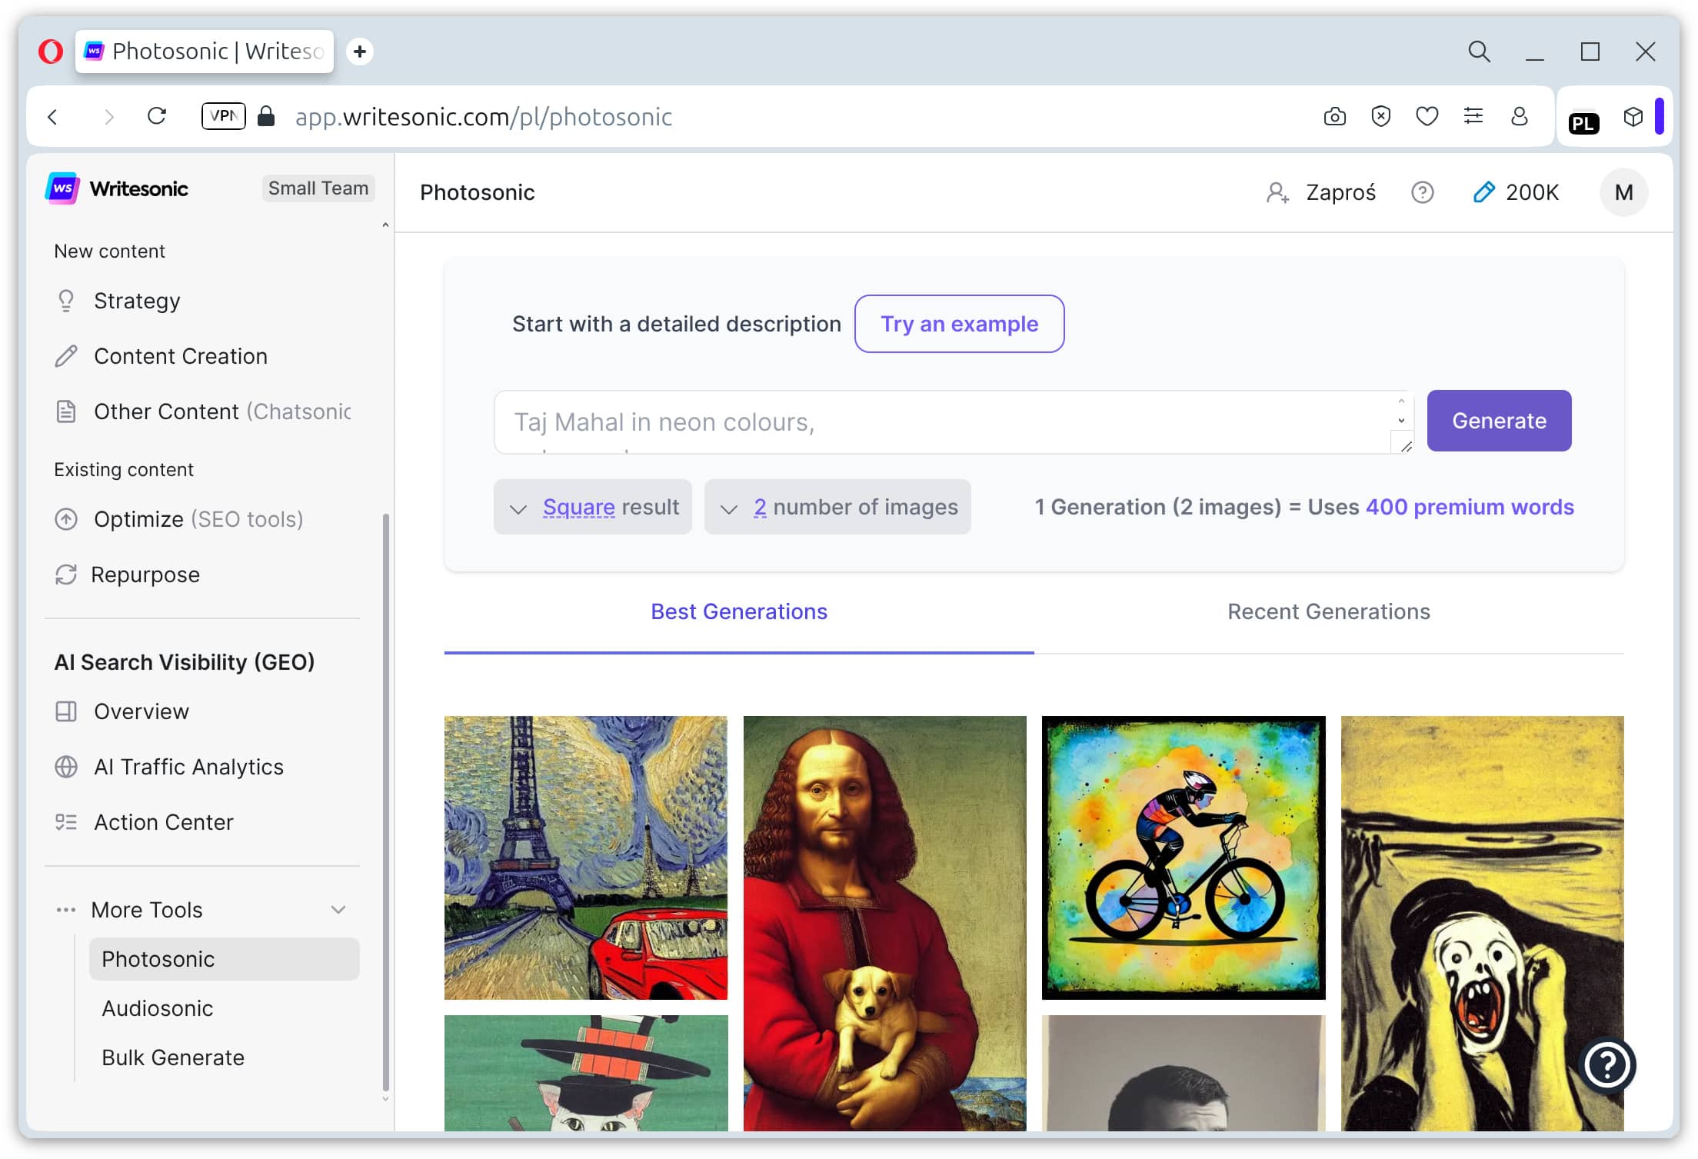Open Opera easy setup sliders icon

pos(1473,117)
